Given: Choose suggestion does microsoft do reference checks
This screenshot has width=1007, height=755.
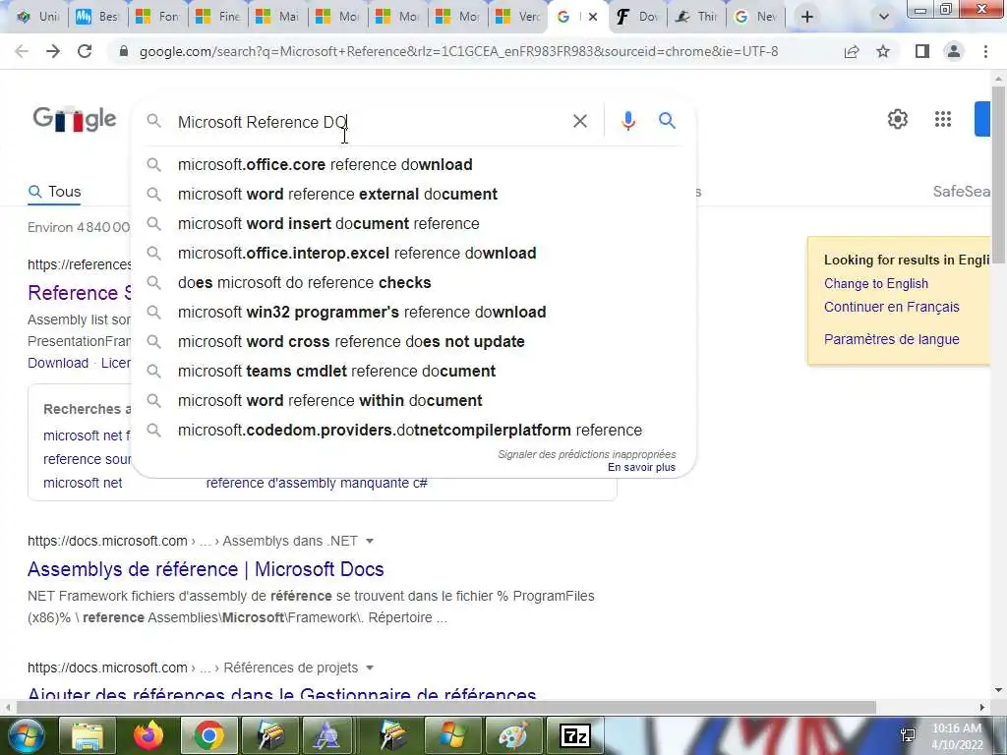Looking at the screenshot, I should click(x=414, y=282).
